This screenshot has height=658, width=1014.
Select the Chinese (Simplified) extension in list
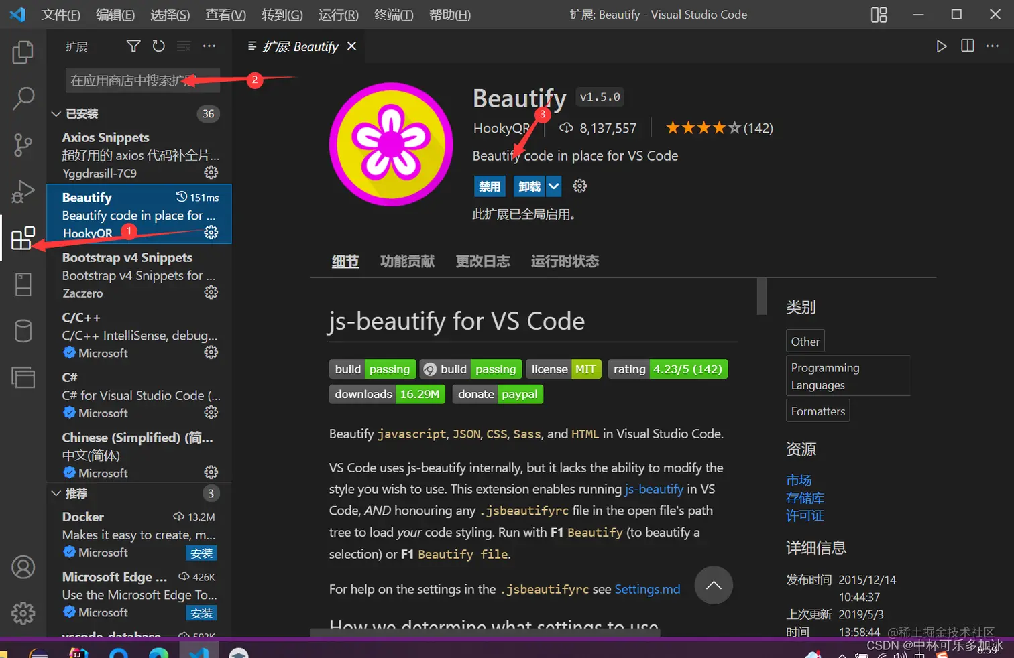pos(139,455)
